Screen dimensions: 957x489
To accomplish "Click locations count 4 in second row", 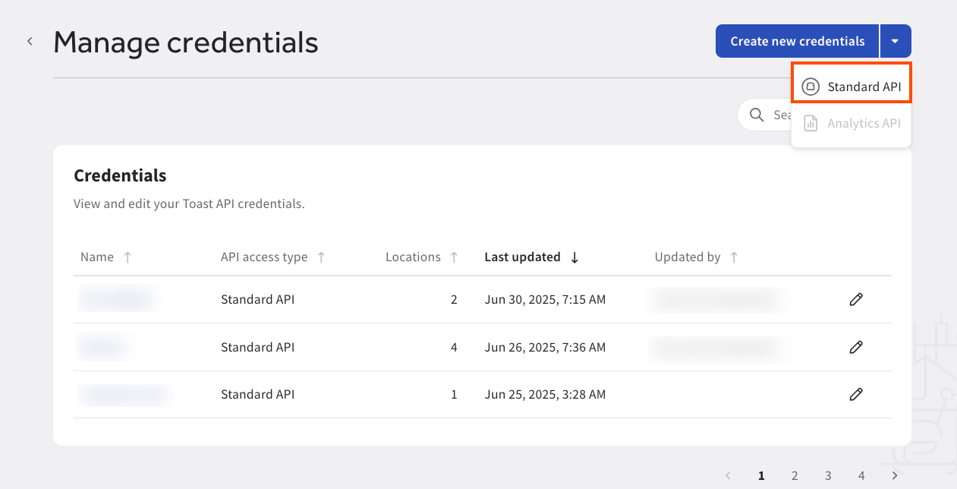I will click(x=454, y=347).
